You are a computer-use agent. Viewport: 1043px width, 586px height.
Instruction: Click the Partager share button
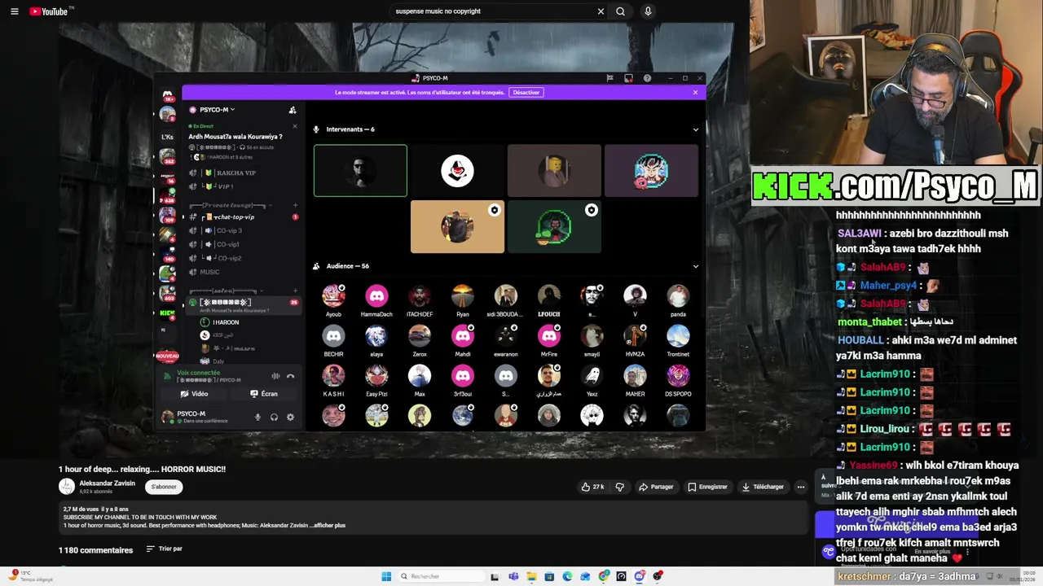(x=656, y=487)
